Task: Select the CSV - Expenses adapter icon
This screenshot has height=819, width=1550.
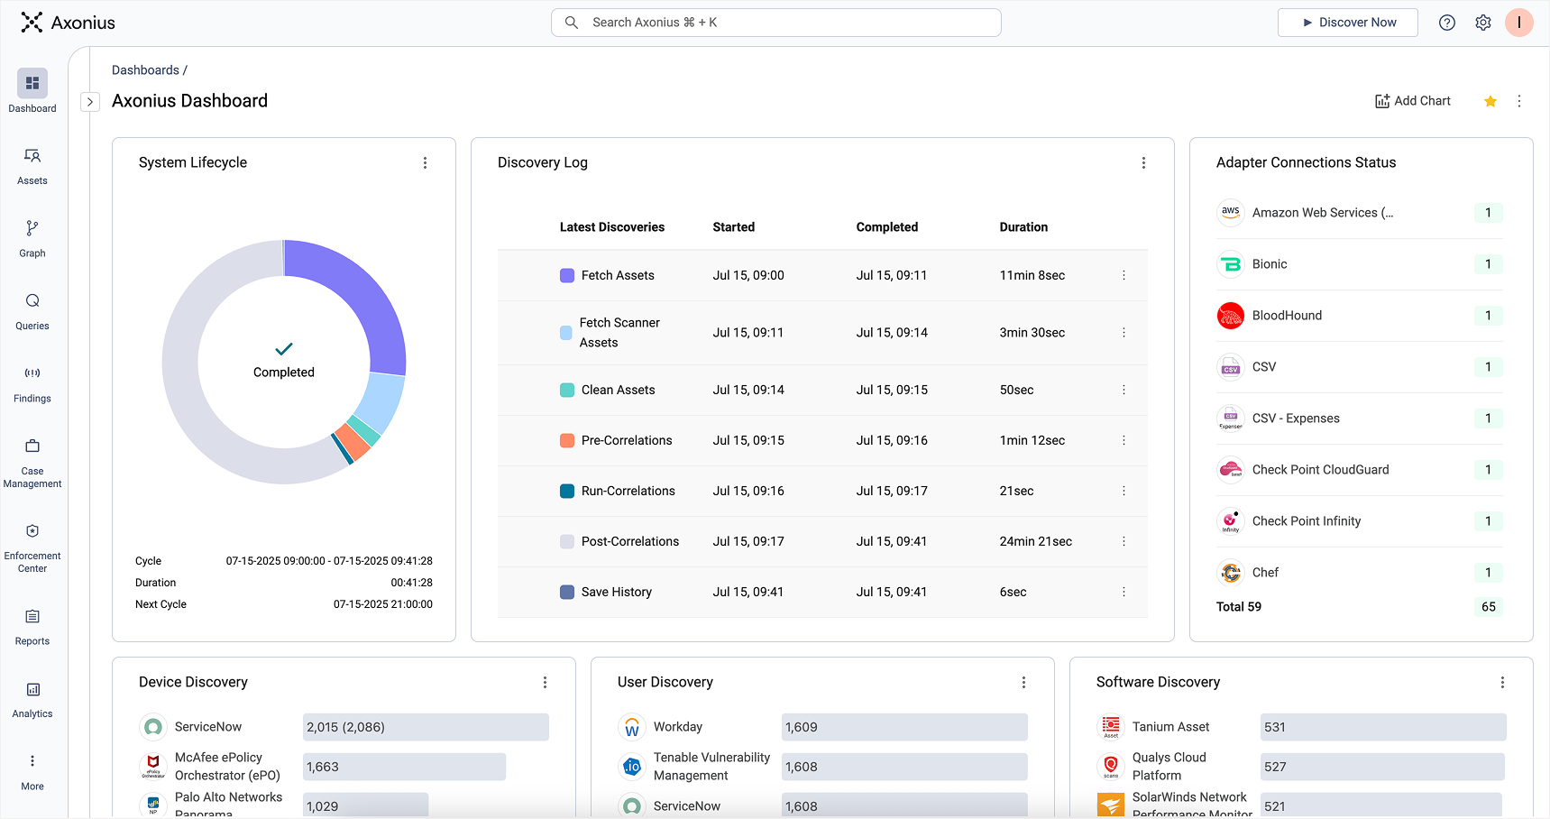Action: coord(1231,419)
